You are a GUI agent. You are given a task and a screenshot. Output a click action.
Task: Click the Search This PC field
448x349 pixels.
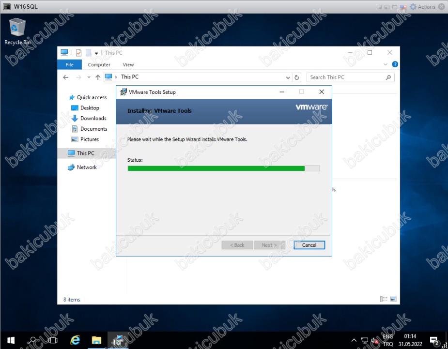coord(346,77)
